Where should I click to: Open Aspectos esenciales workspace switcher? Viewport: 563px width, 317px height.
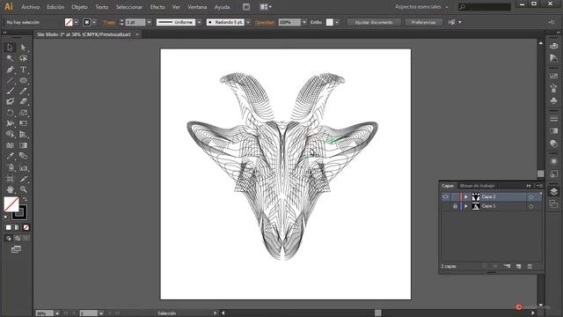pyautogui.click(x=421, y=7)
